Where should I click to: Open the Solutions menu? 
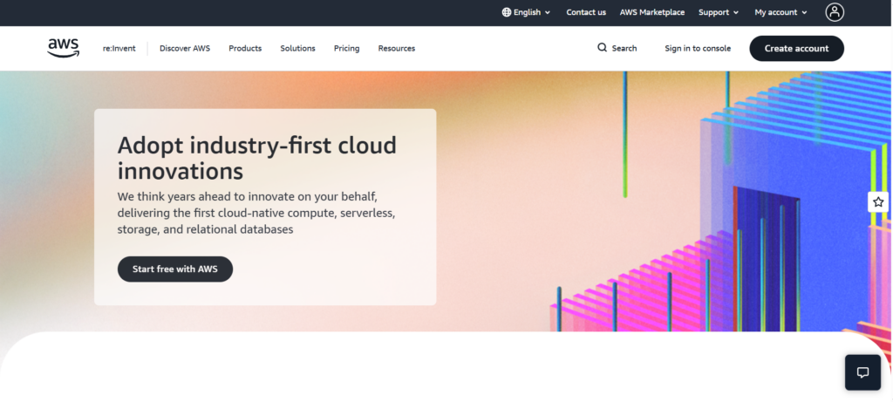pyautogui.click(x=297, y=49)
